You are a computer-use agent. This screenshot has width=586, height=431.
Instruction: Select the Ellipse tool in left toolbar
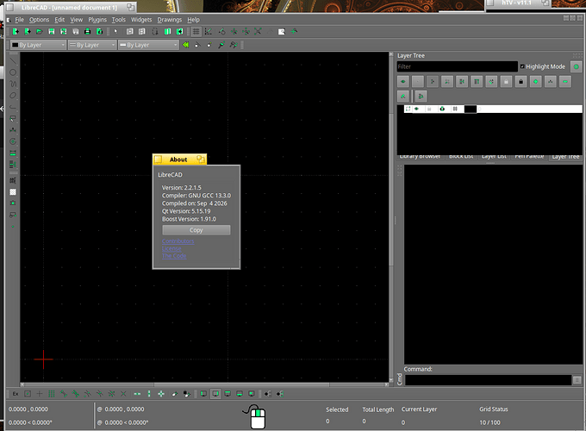(13, 96)
